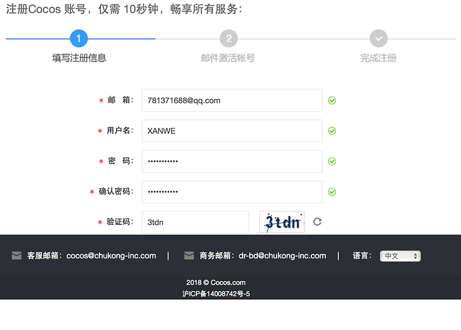
Task: Click the checkmark step circle for 完成注册
Action: [x=379, y=38]
